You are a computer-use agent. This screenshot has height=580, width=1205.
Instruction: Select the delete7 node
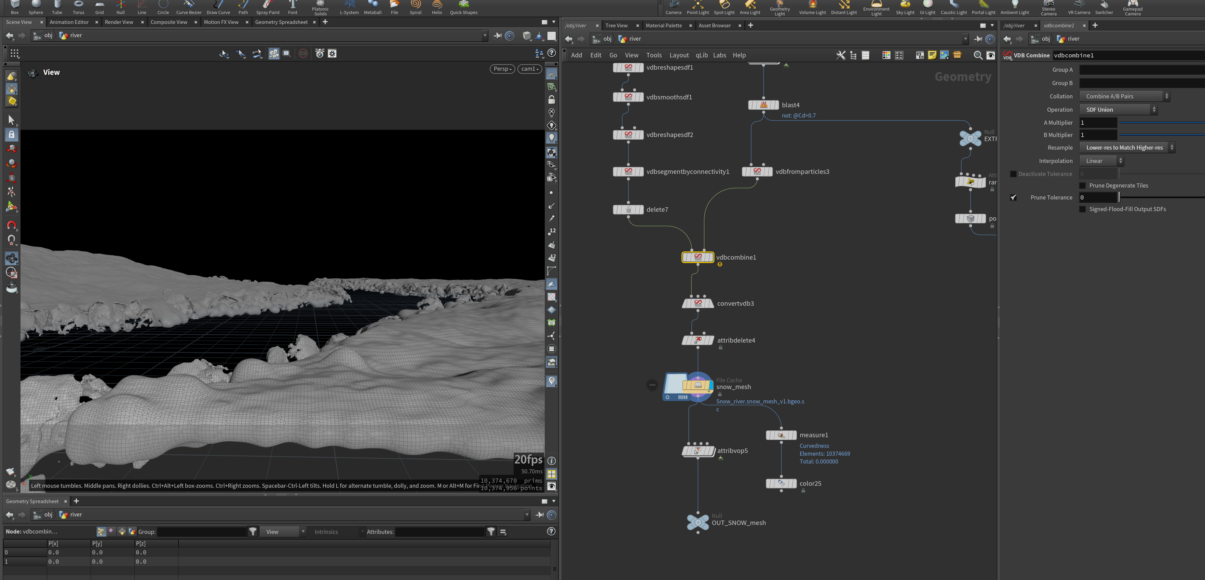click(x=628, y=209)
